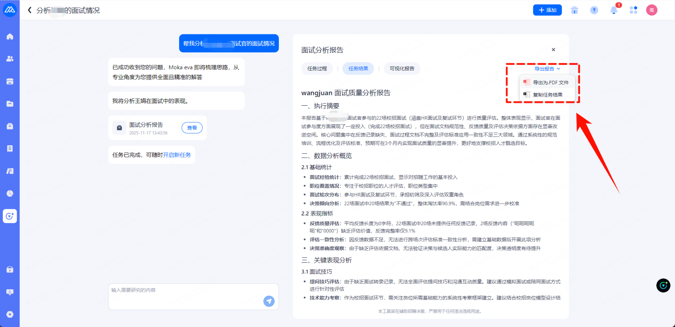Viewport: 675px width, 327px height.
Task: Open the receipt document icon in sidebar
Action: point(10,149)
